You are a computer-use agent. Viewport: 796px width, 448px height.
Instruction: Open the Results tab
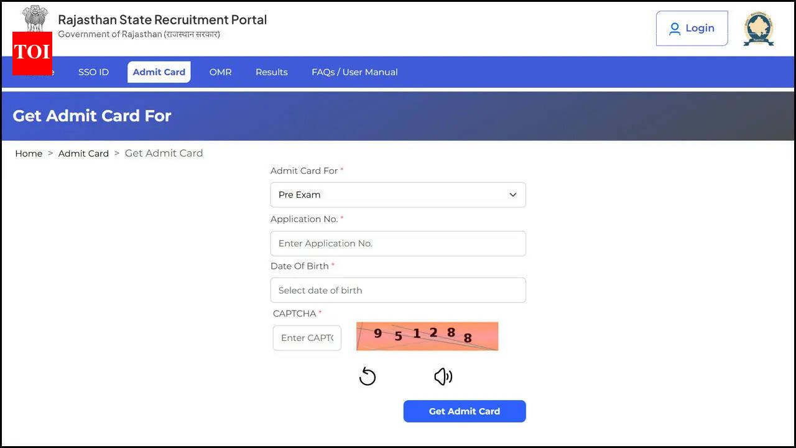(271, 72)
